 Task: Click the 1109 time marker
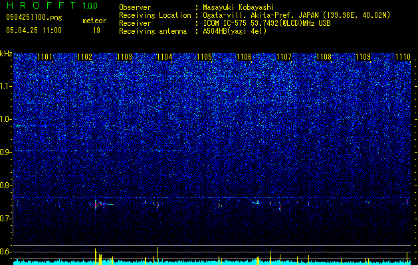(364, 57)
